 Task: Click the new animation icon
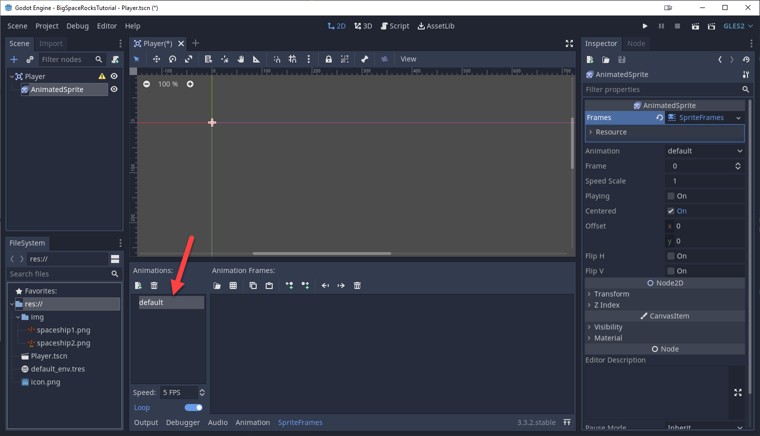coord(139,285)
